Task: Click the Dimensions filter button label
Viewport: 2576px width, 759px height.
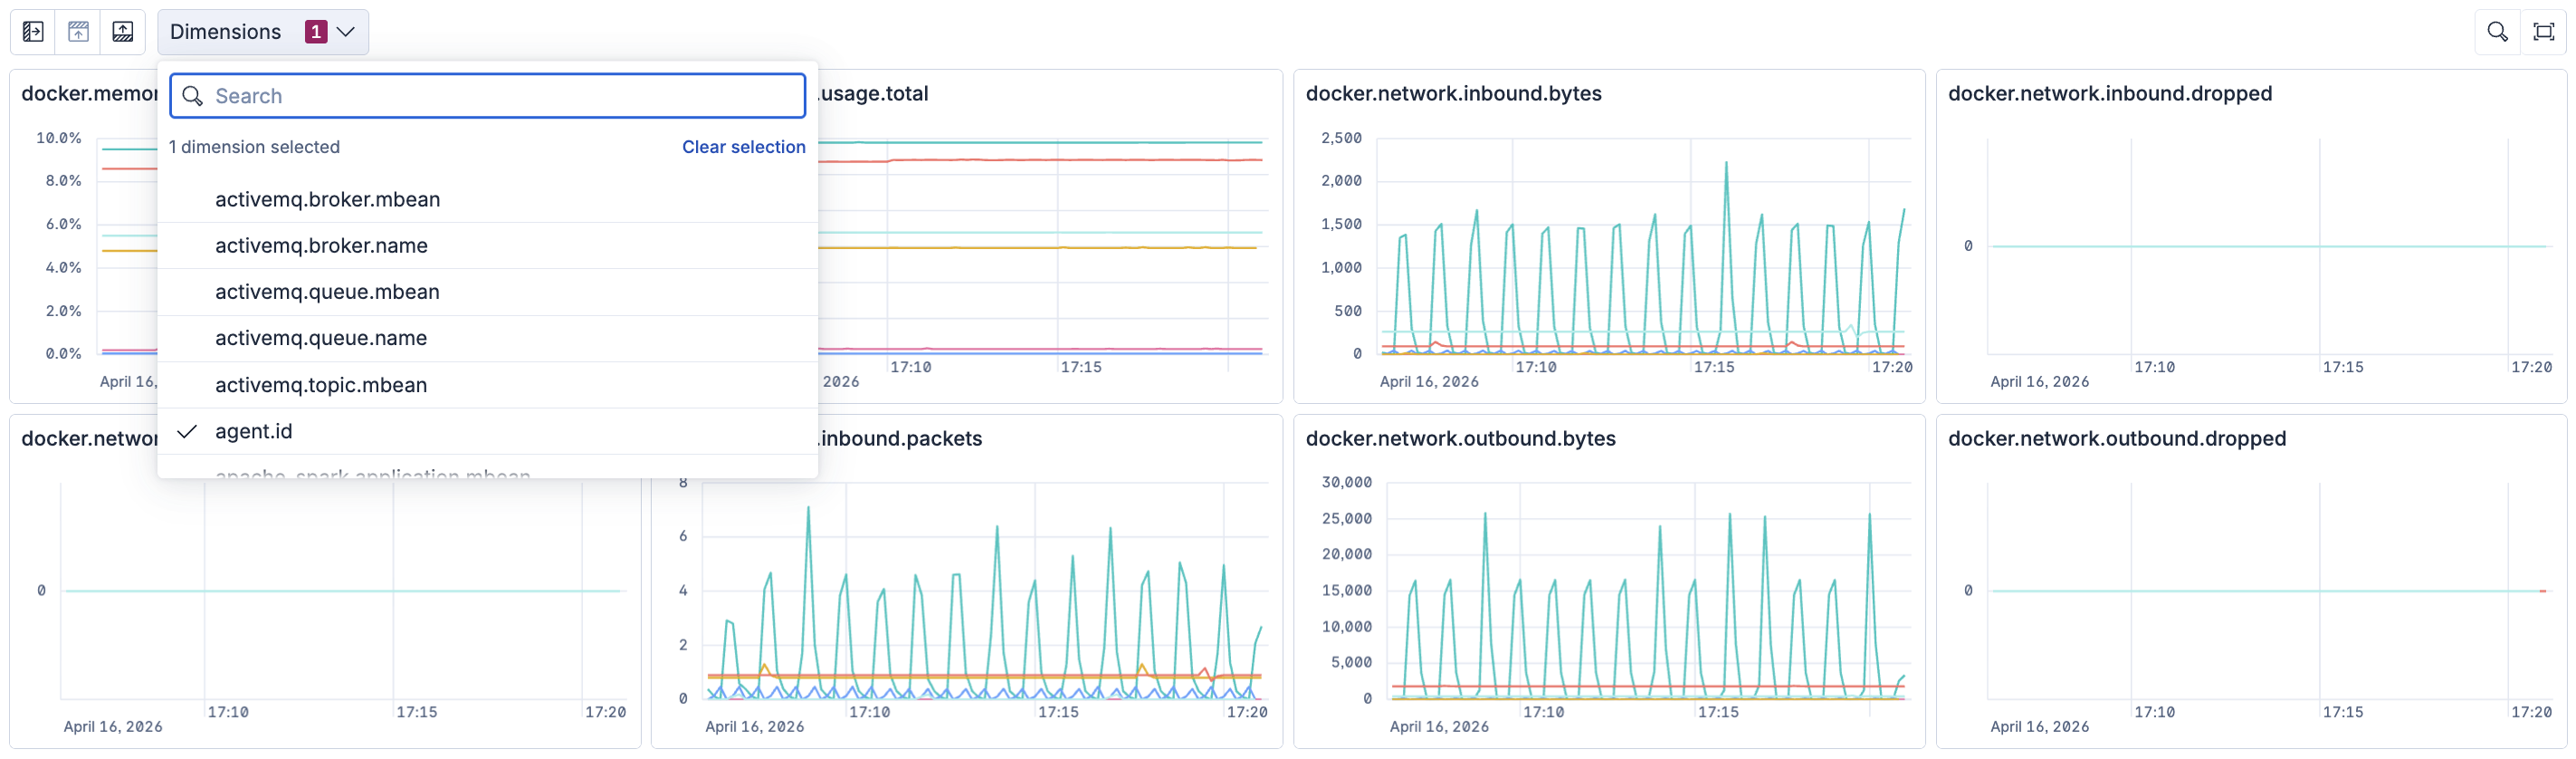Action: point(225,32)
